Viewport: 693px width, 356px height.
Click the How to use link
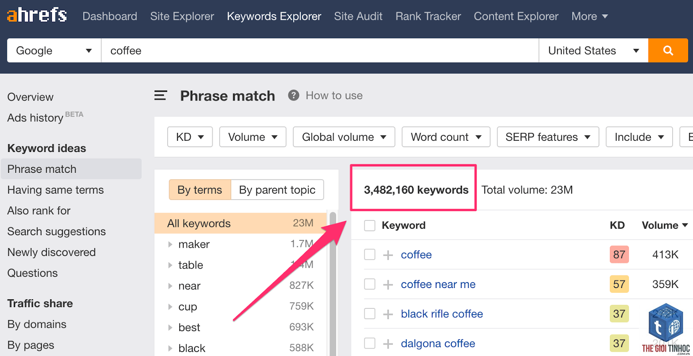(x=334, y=95)
